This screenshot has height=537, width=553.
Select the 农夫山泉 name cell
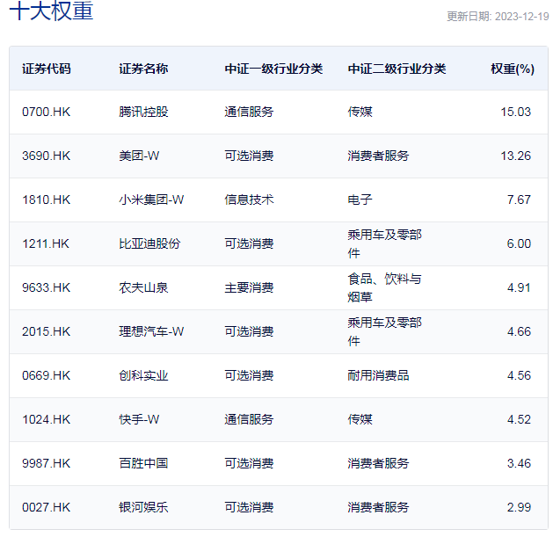(x=143, y=287)
